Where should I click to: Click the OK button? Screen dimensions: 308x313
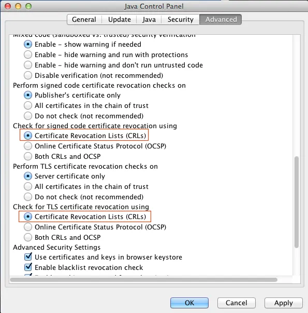(189, 303)
